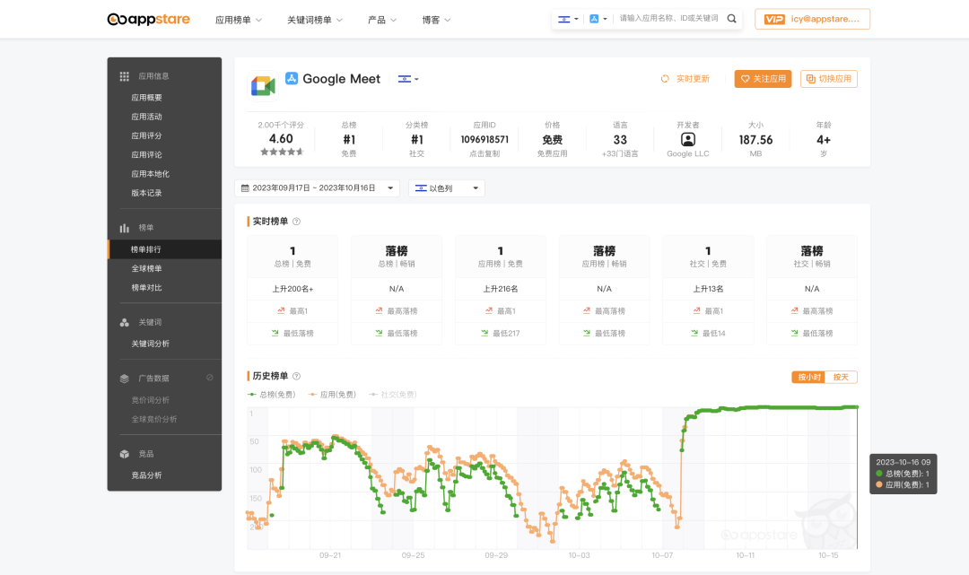Toggle the 社交(免费) chart legend
The image size is (969, 575).
(392, 393)
